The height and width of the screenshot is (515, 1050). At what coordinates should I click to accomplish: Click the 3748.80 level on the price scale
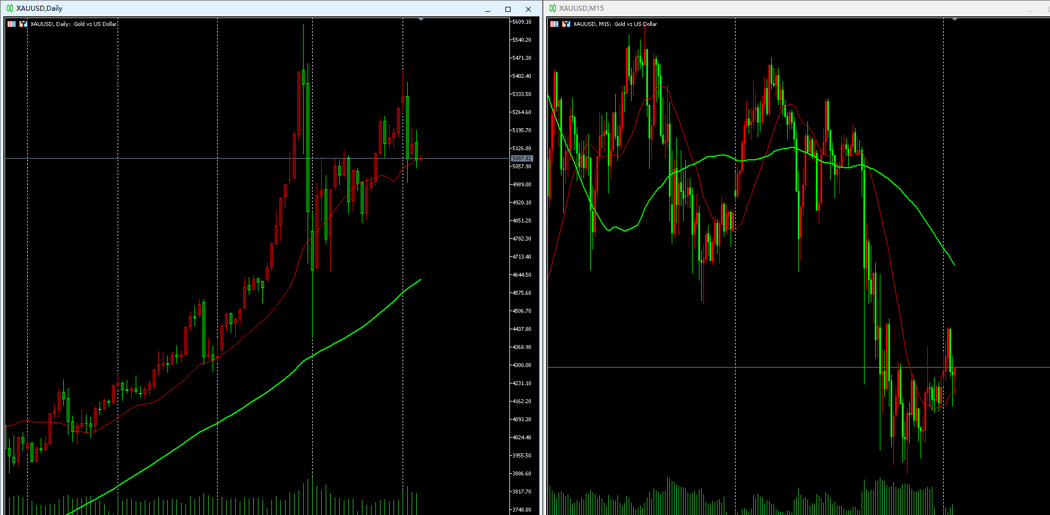(x=521, y=509)
